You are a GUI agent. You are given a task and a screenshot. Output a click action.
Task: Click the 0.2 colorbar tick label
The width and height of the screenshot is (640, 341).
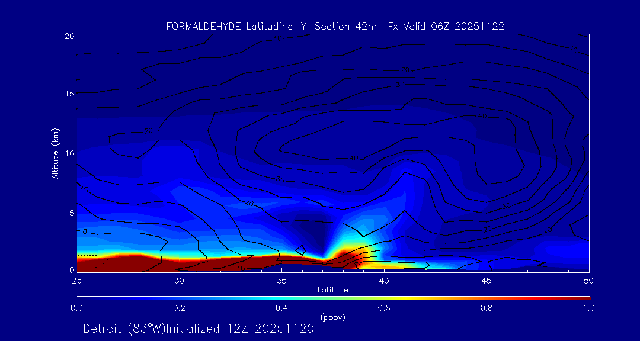tap(179, 308)
